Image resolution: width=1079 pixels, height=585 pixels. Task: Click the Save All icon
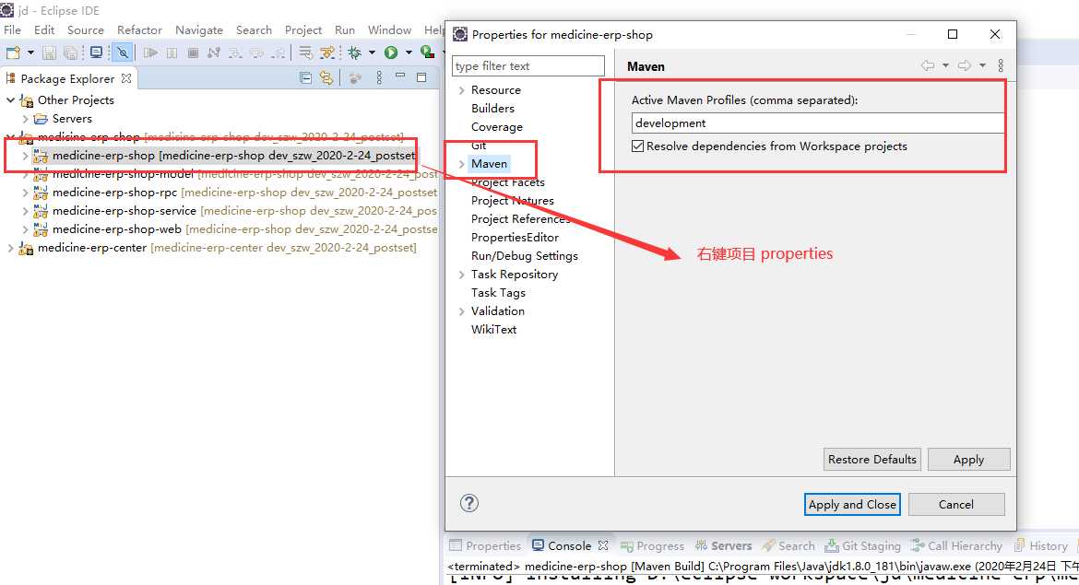coord(70,53)
